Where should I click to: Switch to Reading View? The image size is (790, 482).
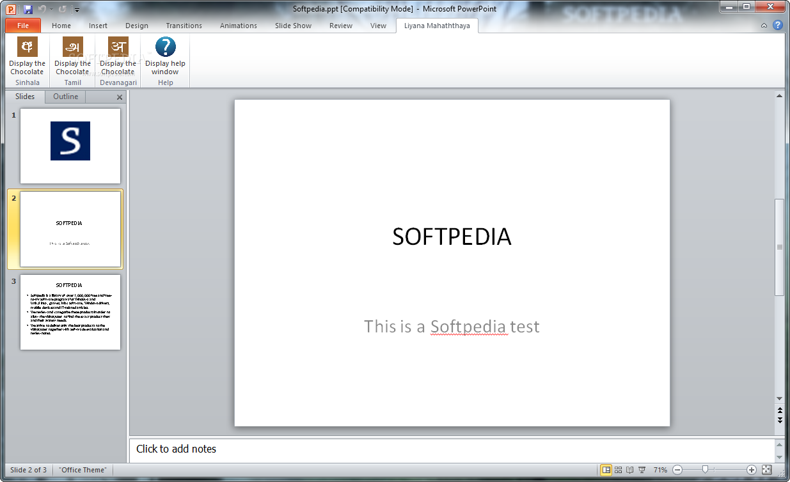point(630,470)
